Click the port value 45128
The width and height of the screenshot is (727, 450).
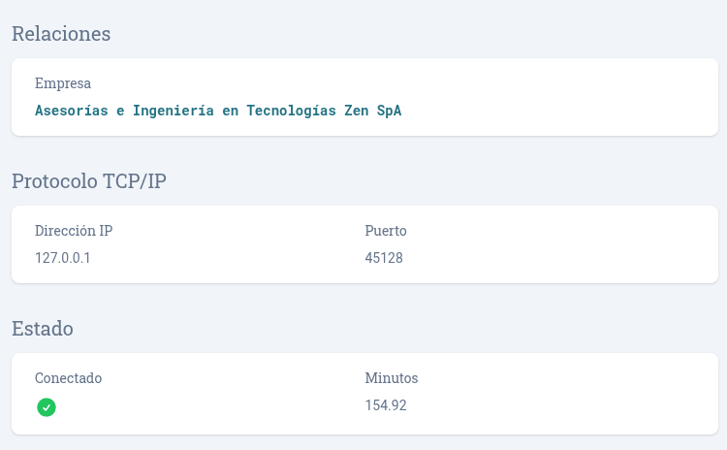pos(384,258)
